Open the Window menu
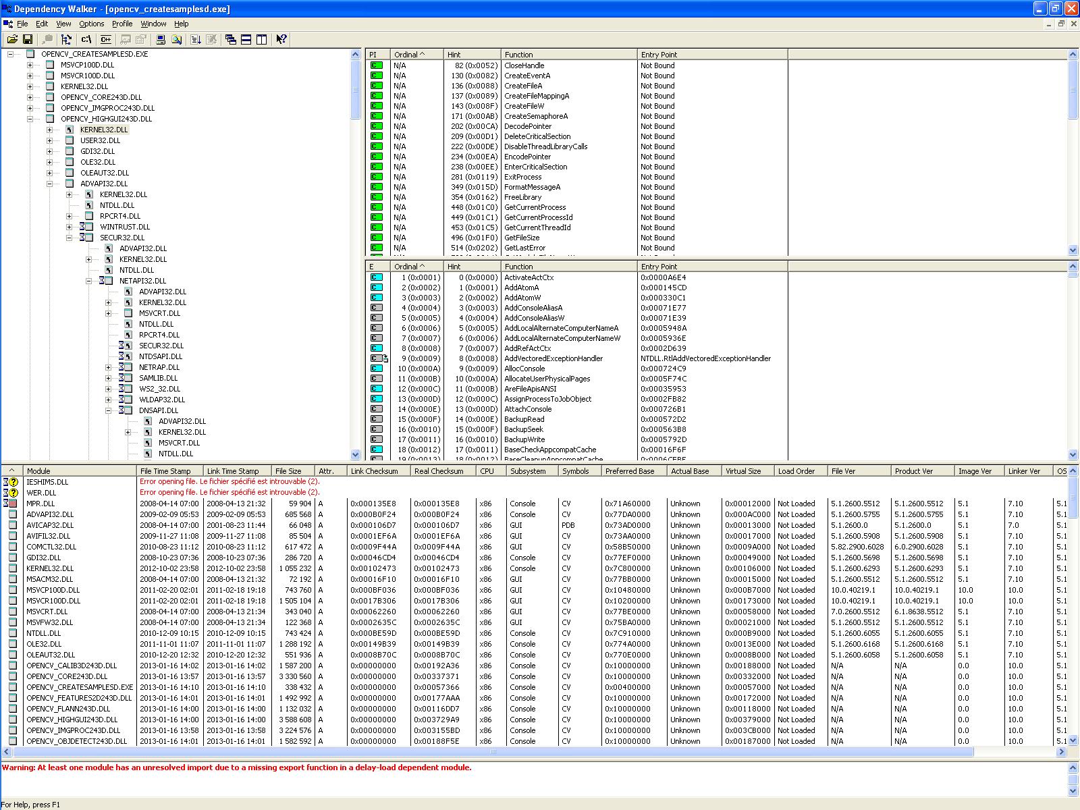Screen dimensions: 1080x810 pos(153,24)
